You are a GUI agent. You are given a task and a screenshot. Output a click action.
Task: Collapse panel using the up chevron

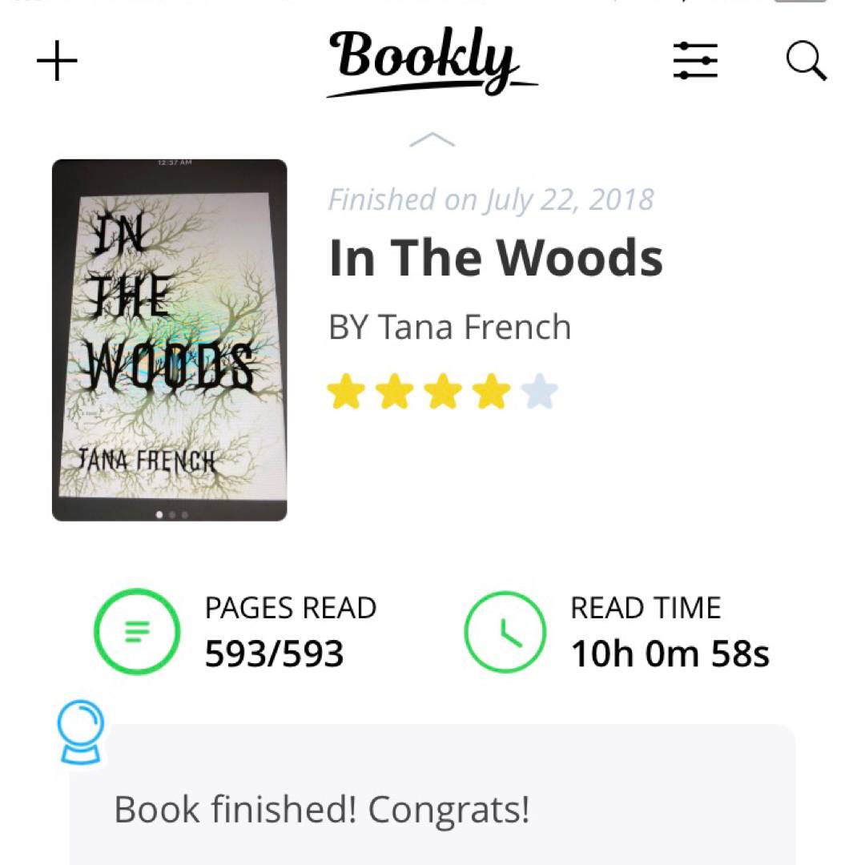[x=432, y=141]
